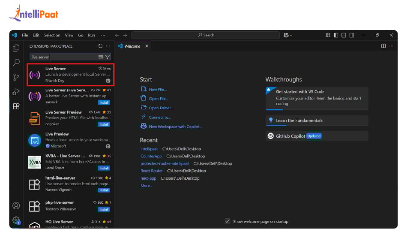
Task: Open recent folder React Router
Action: tap(151, 171)
